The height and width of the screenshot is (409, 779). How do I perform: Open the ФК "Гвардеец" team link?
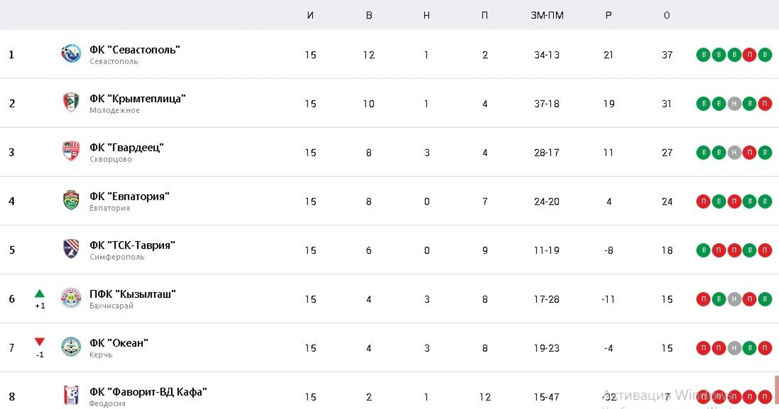[126, 148]
